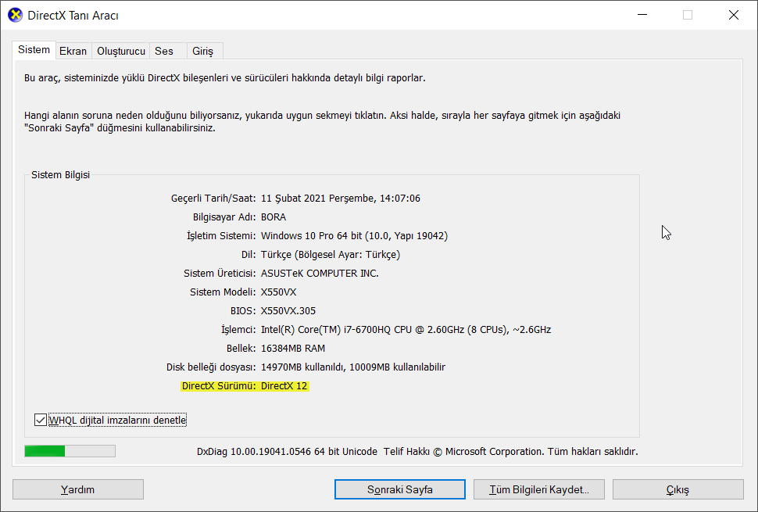Image resolution: width=758 pixels, height=512 pixels.
Task: Click the İşlemci label
Action: pyautogui.click(x=238, y=330)
